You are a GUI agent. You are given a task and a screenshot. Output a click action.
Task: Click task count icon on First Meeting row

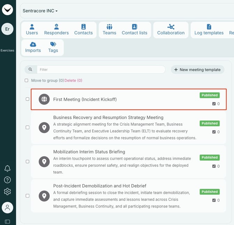(214, 104)
